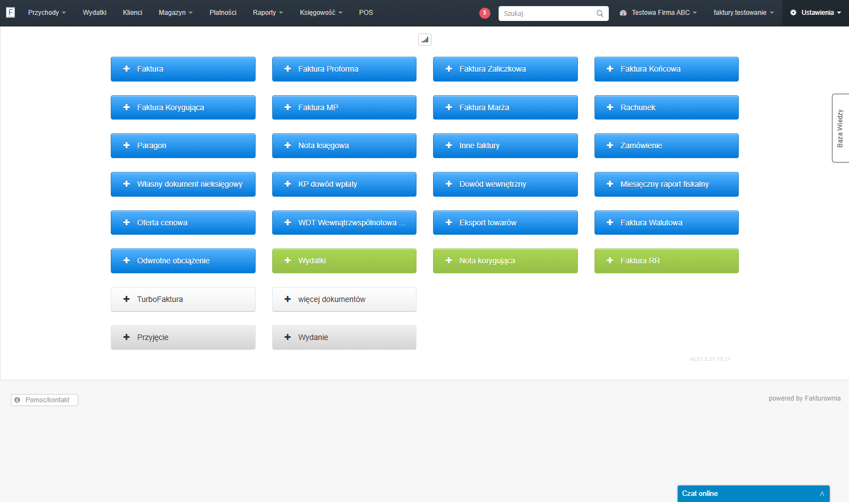Open the statistics chart icon
This screenshot has height=502, width=849.
(x=425, y=40)
